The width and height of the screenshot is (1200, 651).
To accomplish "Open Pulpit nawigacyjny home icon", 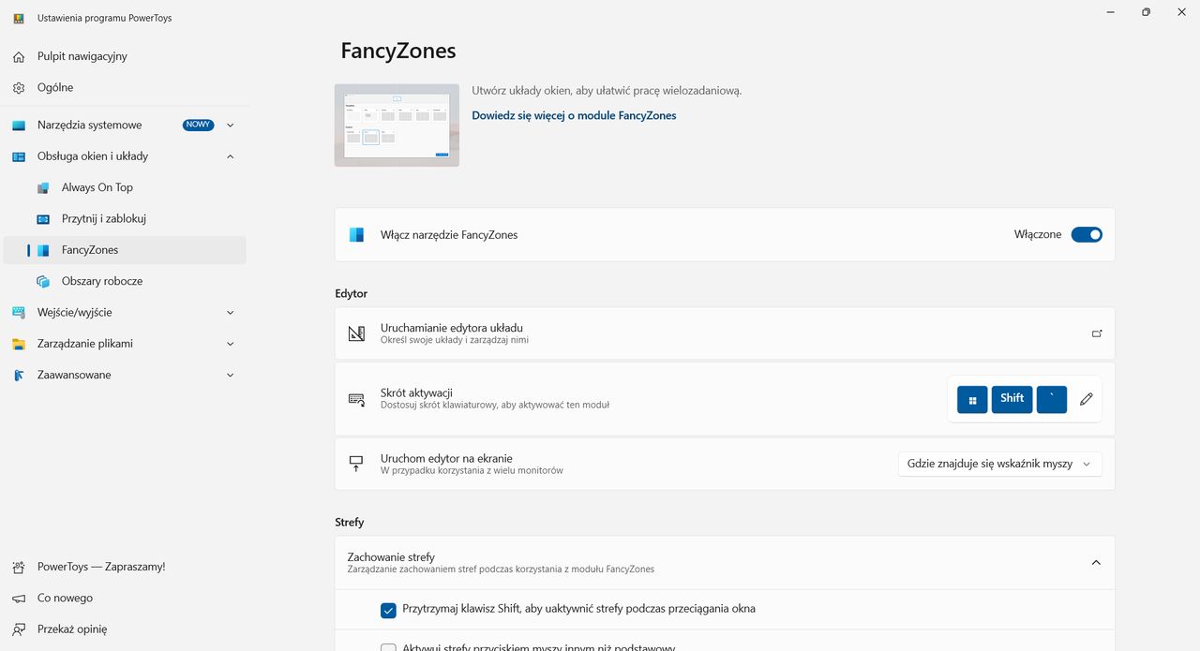I will [19, 57].
